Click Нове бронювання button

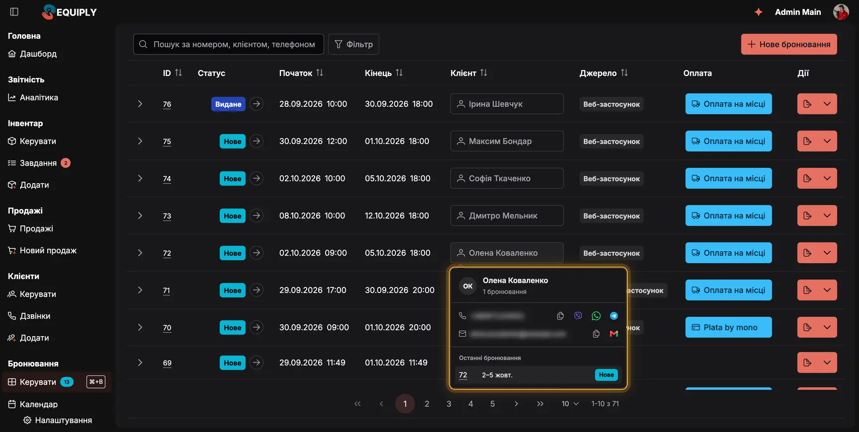[x=789, y=44]
